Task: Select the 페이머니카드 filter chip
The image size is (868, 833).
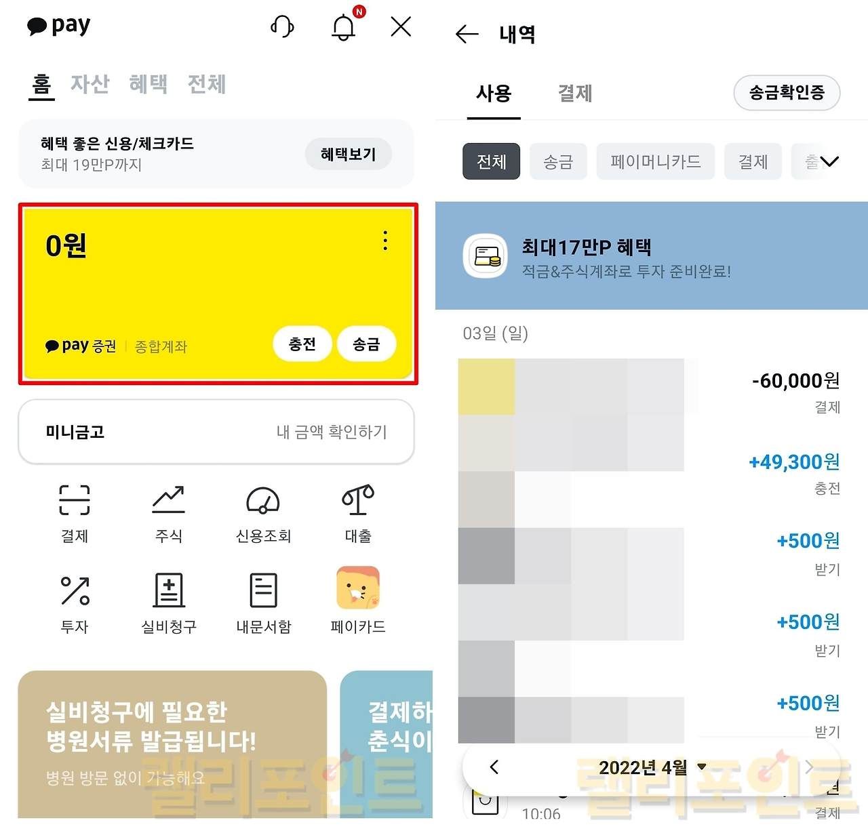Action: 655,161
